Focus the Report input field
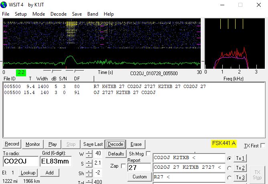This screenshot has height=184, width=268. tap(139, 168)
